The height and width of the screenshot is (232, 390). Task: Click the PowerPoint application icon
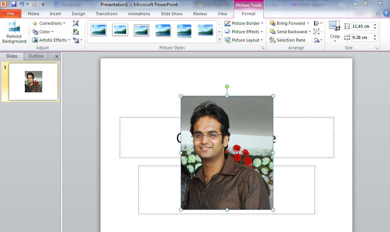click(3, 4)
